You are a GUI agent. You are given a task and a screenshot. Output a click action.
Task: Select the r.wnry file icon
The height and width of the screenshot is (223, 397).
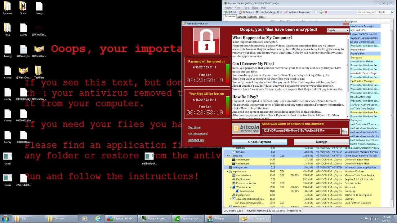click(x=7, y=94)
